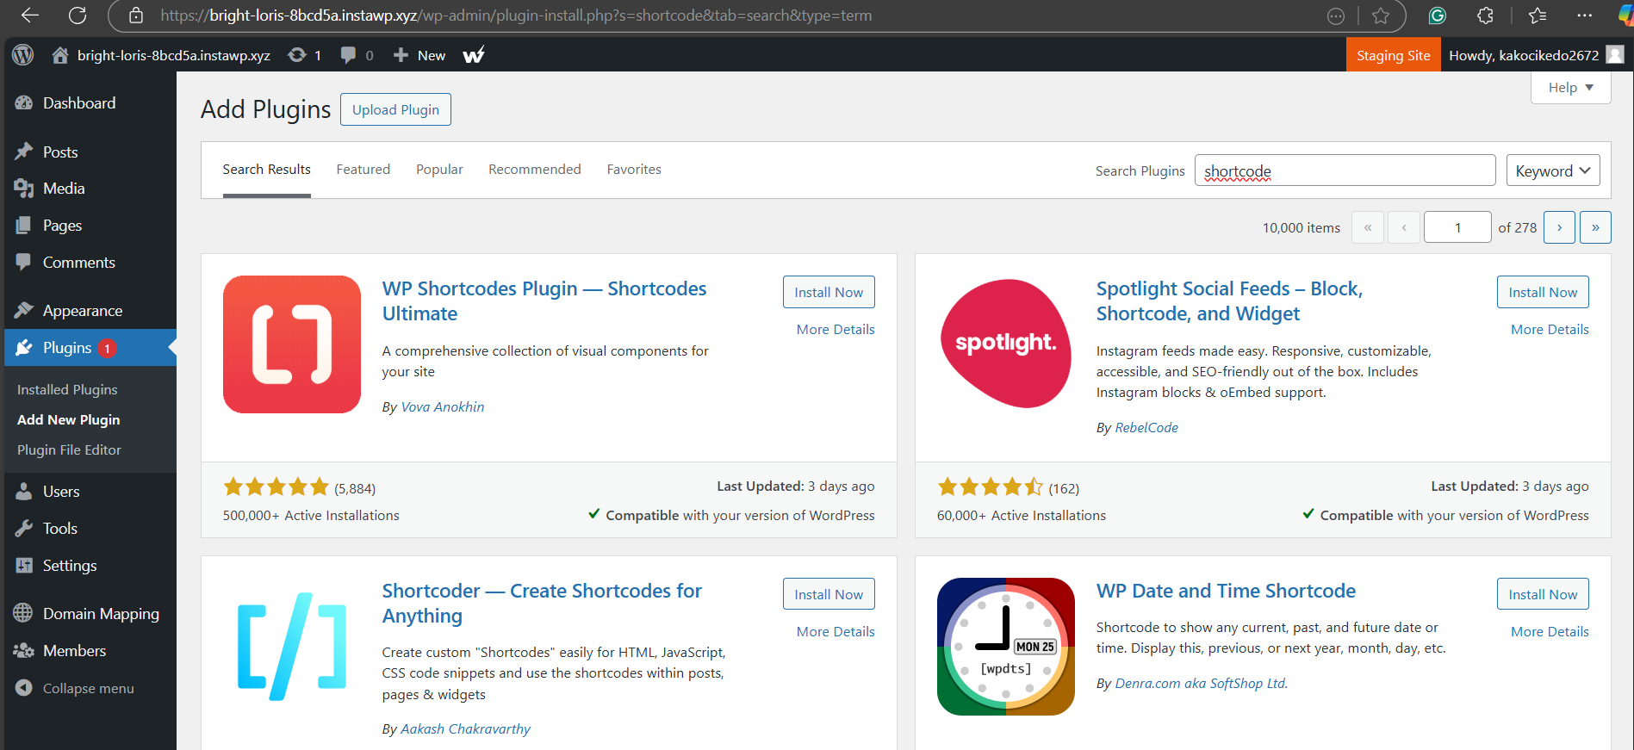Screen dimensions: 1634x750
Task: Click WP Date and Time clock icon
Action: click(1006, 647)
